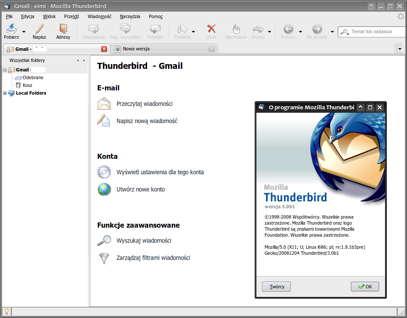Open the Narzędzia menu

click(130, 16)
